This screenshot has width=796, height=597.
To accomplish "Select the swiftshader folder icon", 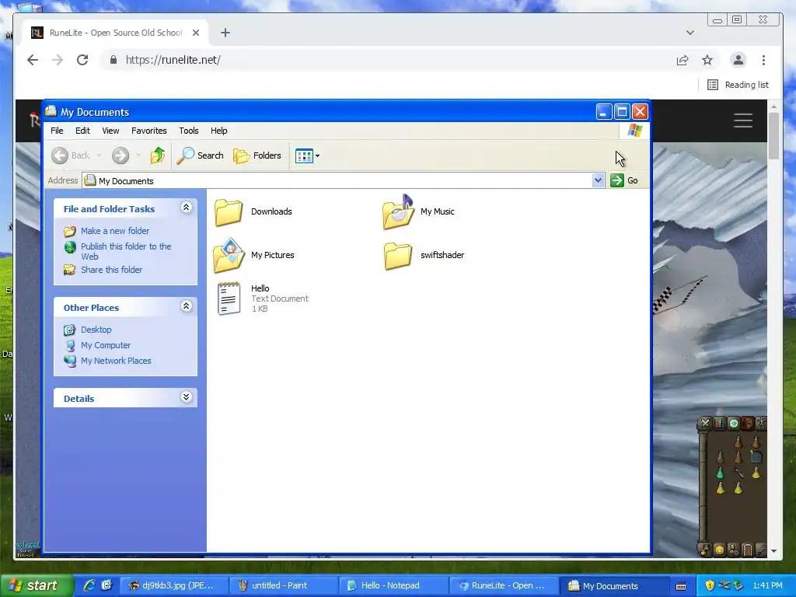I will point(398,255).
